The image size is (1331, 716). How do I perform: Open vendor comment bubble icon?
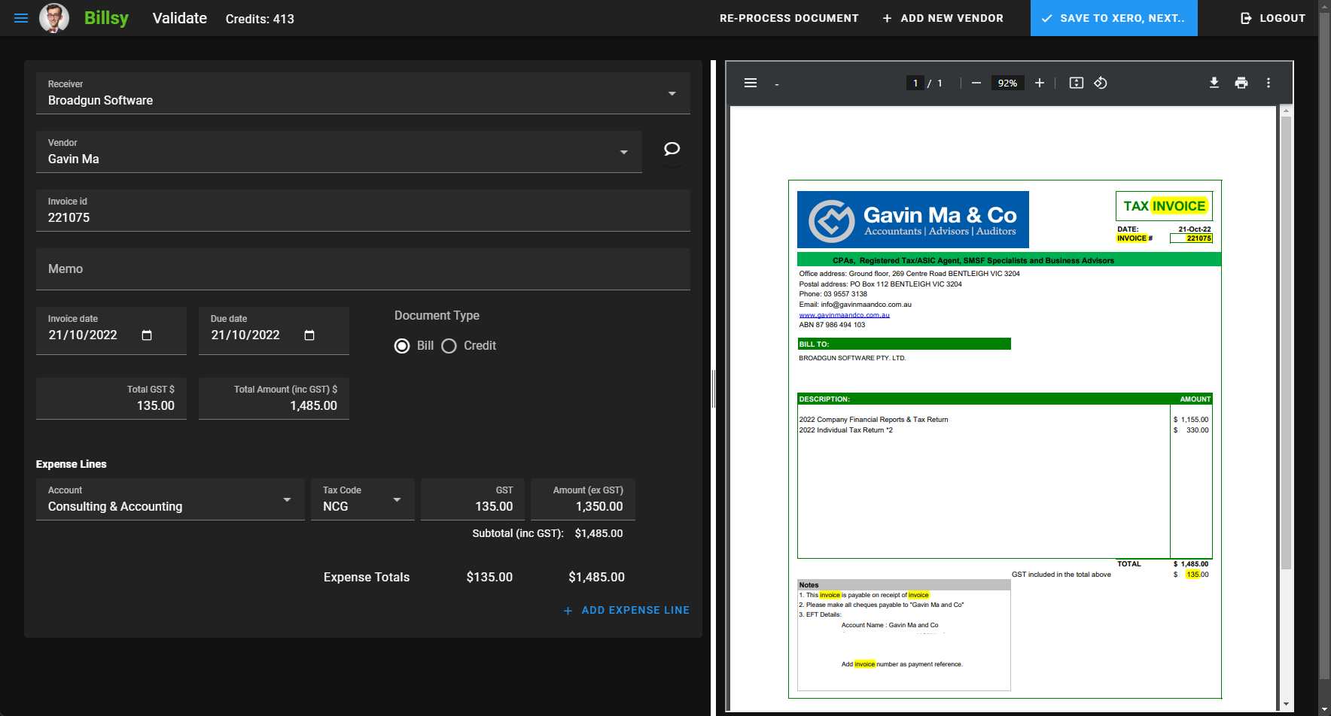tap(672, 149)
